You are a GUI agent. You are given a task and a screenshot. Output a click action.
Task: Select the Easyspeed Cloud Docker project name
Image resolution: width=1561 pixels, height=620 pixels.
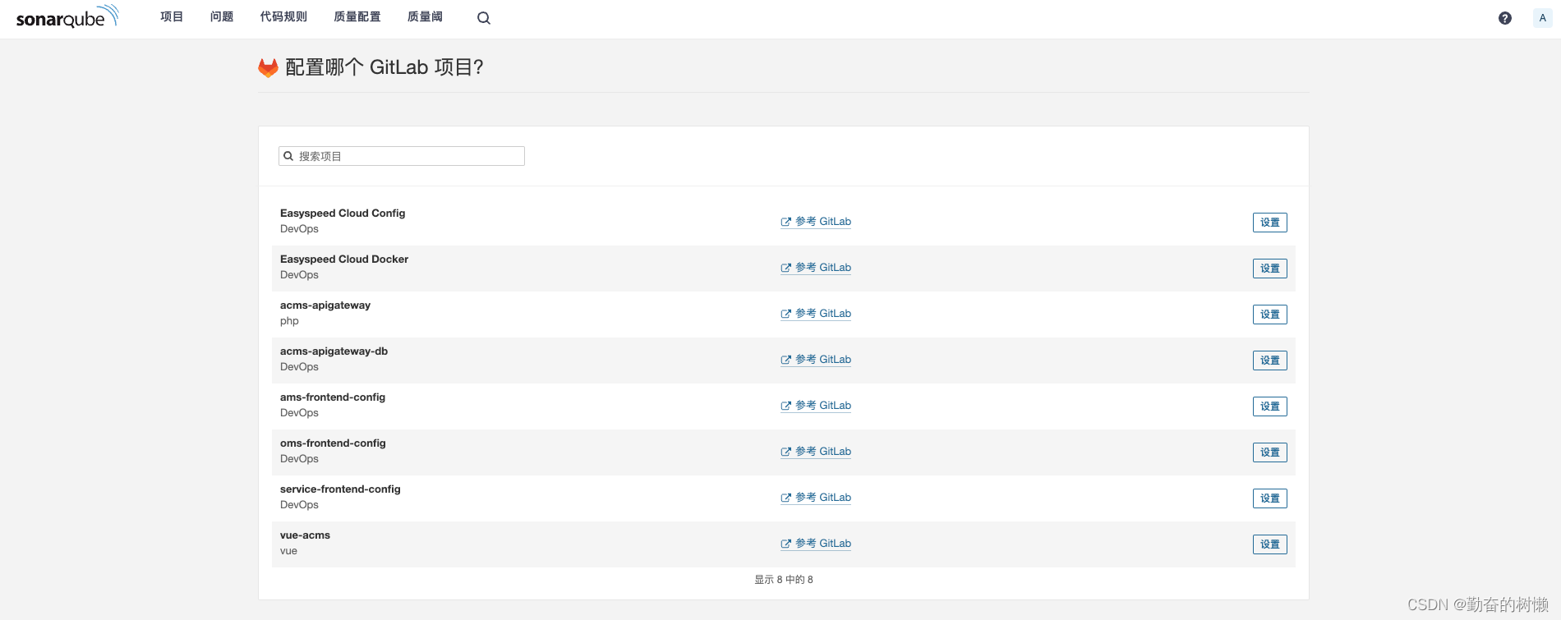pyautogui.click(x=344, y=259)
